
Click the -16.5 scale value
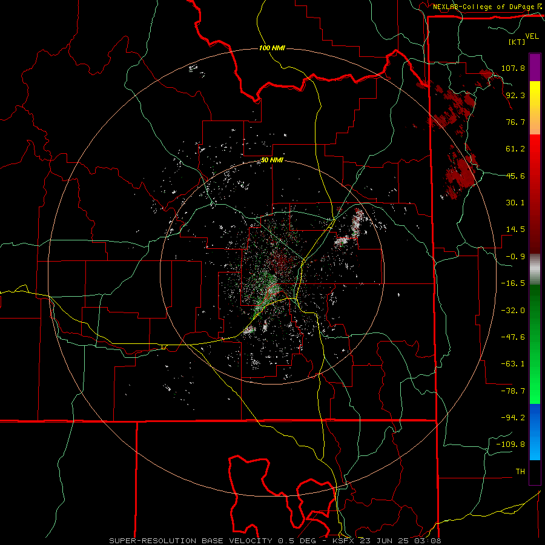pos(513,283)
